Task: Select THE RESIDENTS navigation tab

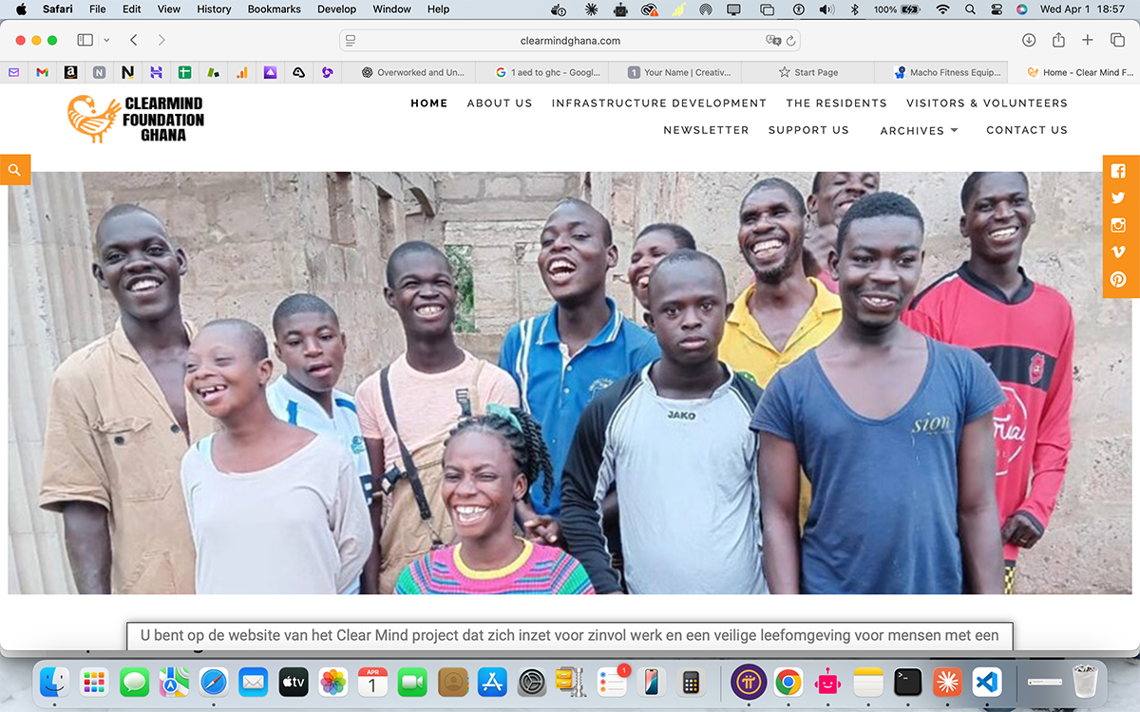Action: tap(836, 103)
